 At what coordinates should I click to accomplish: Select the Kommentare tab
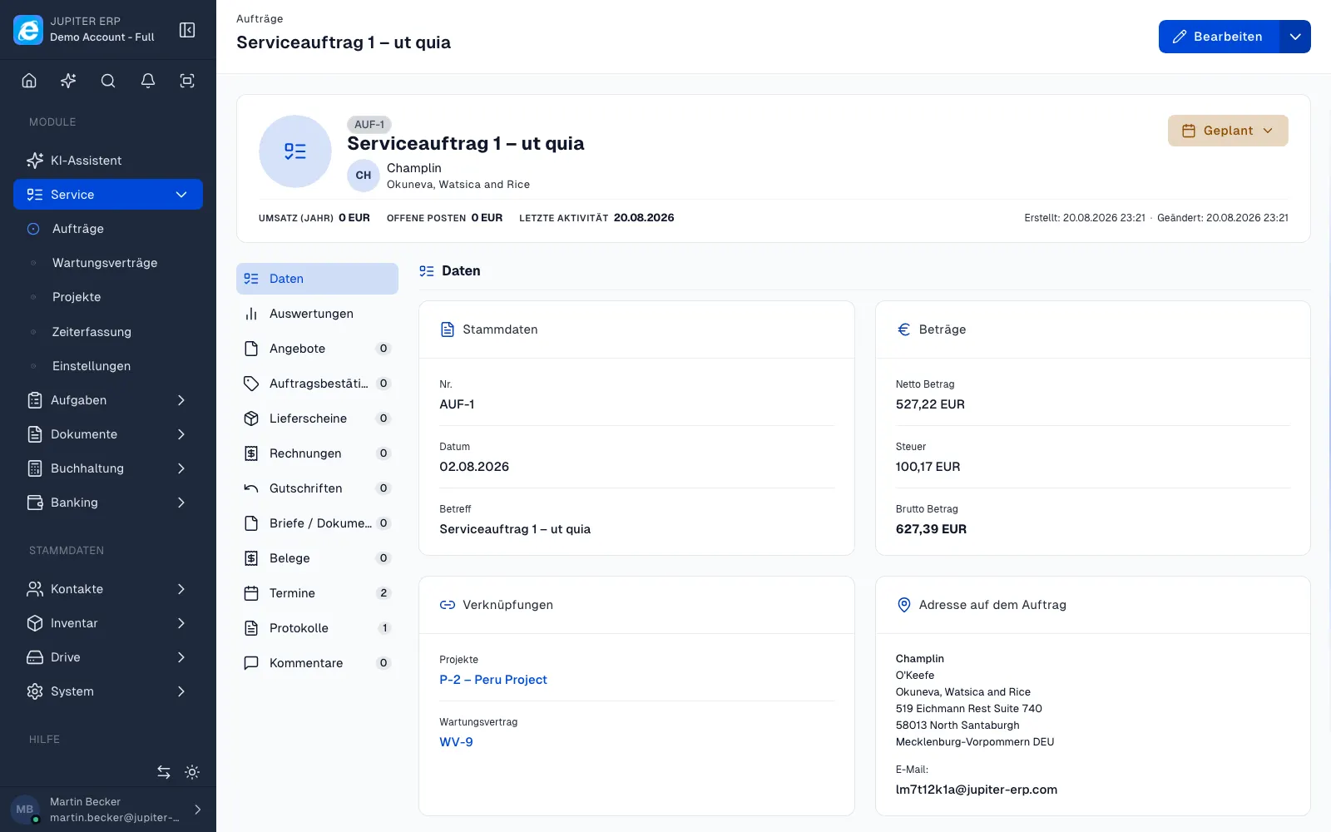pos(317,663)
